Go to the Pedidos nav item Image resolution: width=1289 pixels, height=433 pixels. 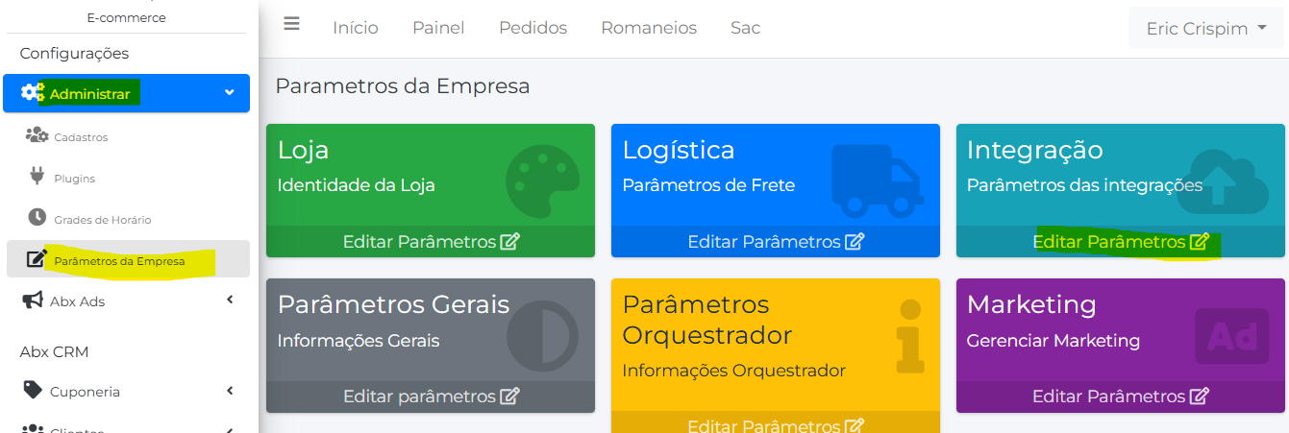[533, 28]
